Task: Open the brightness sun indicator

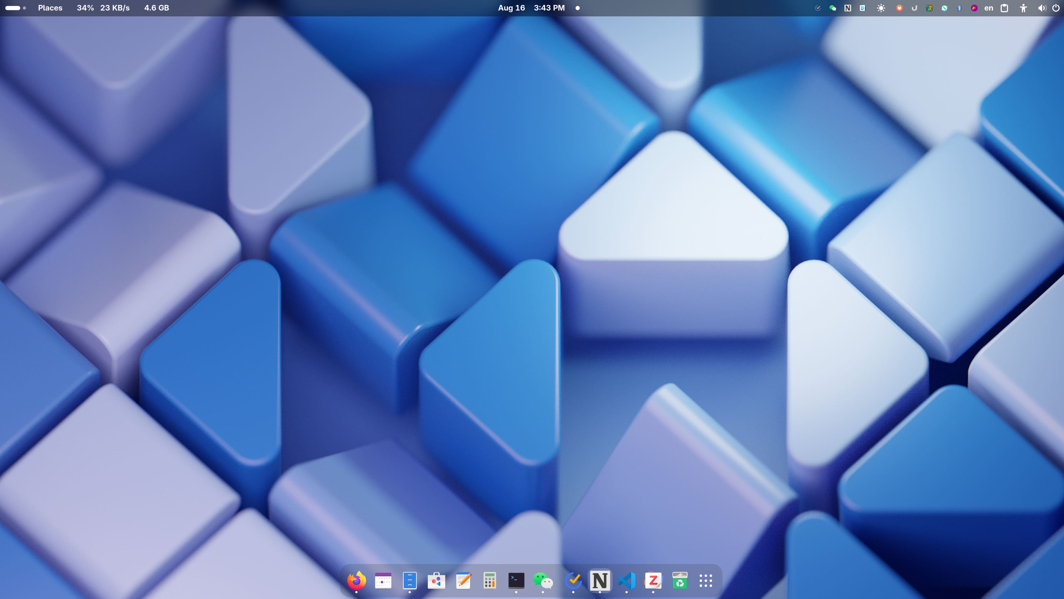Action: point(881,8)
